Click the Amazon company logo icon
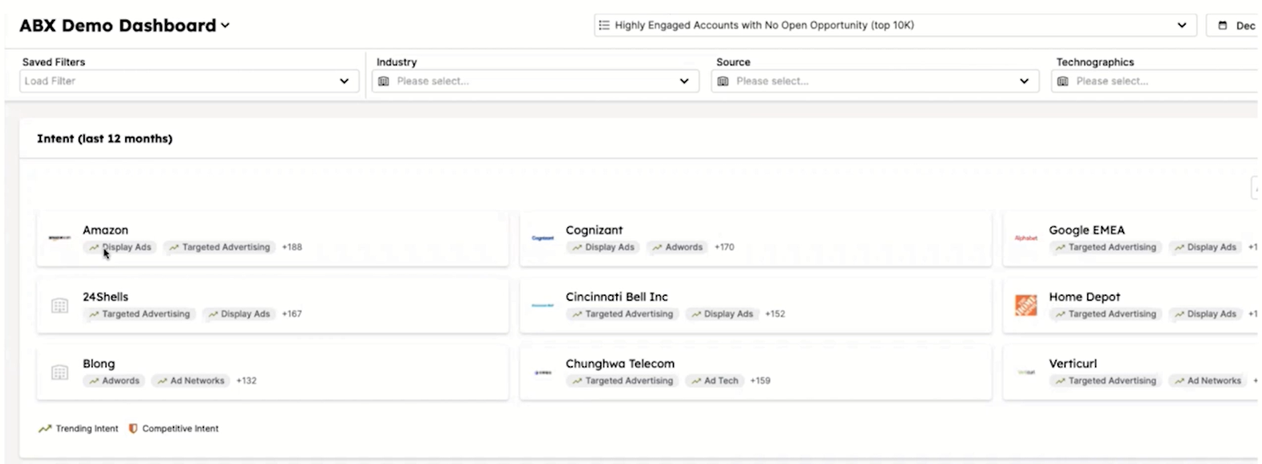Image resolution: width=1262 pixels, height=464 pixels. click(60, 238)
